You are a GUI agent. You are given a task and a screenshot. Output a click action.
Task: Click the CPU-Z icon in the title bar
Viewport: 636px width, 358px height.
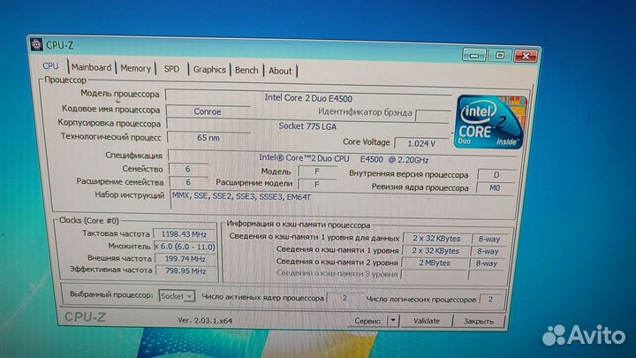34,43
